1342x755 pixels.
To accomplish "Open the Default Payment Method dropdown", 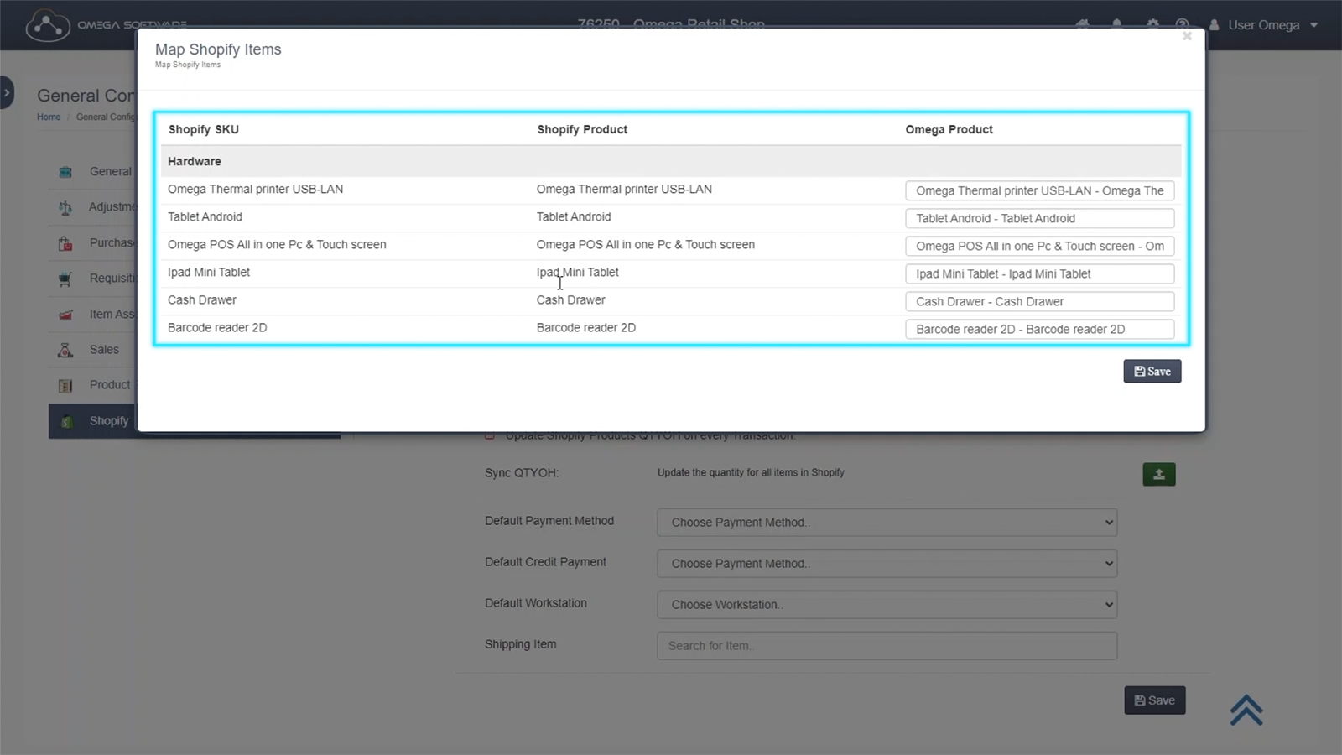I will click(x=887, y=522).
